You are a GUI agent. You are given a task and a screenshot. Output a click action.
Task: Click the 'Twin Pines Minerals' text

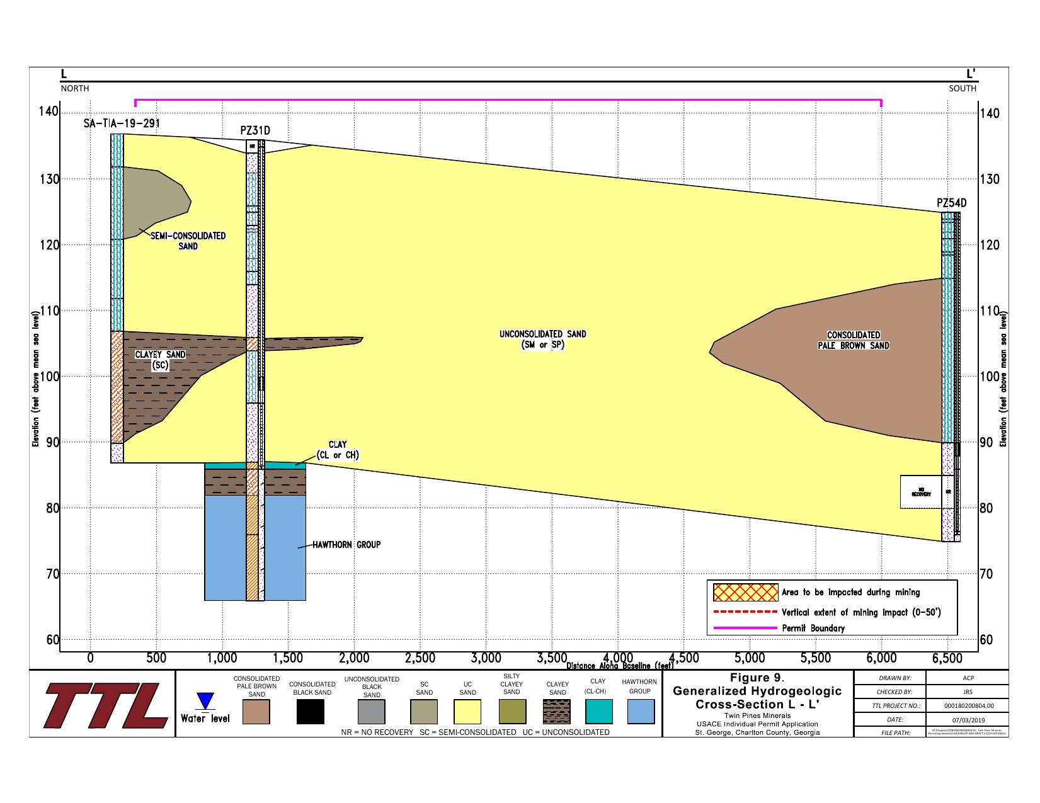[x=757, y=716]
